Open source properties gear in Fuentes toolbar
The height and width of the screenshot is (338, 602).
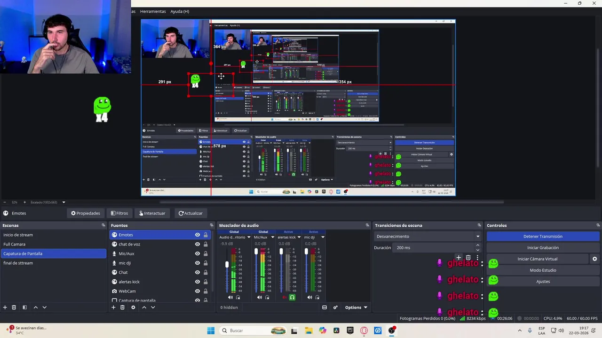point(133,307)
